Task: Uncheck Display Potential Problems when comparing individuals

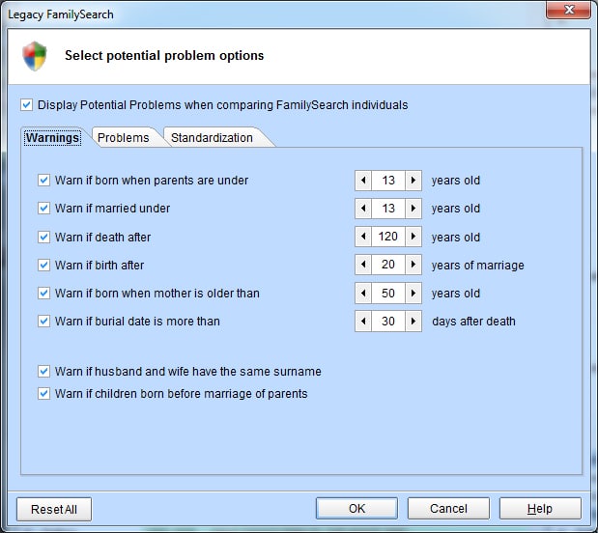Action: coord(27,105)
